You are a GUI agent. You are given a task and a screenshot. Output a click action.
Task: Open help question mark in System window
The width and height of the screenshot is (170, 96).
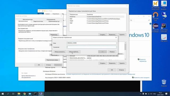coord(150,24)
